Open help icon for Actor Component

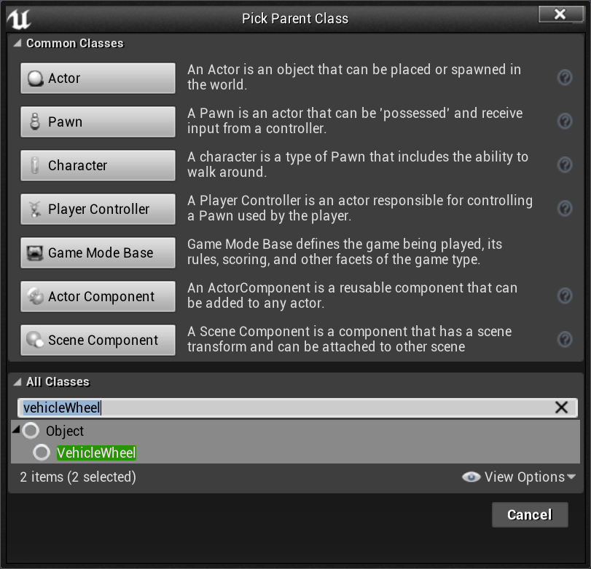pyautogui.click(x=564, y=296)
